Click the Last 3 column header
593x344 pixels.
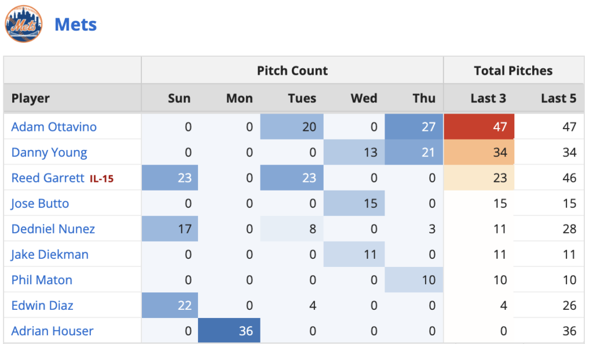[x=488, y=98]
